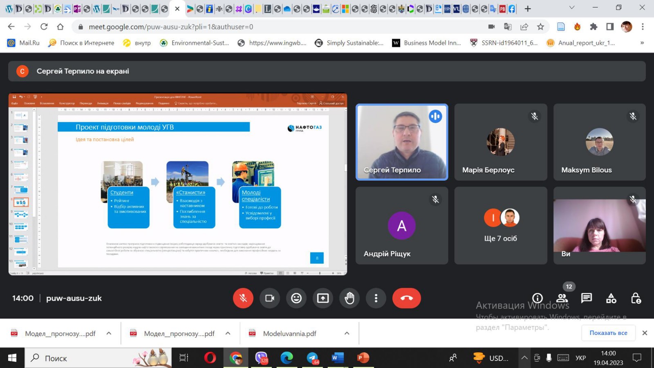Raise your hand in the meeting

(349, 298)
